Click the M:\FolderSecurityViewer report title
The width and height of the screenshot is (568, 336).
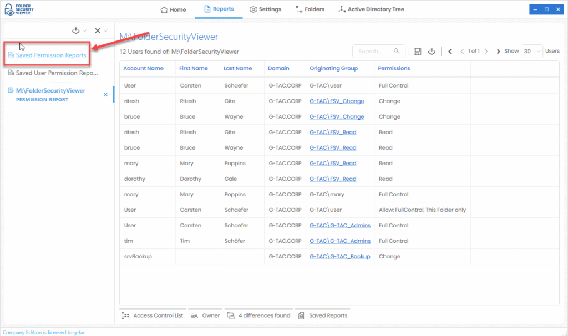[x=169, y=37]
